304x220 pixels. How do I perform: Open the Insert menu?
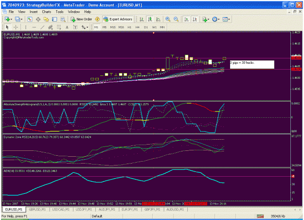pyautogui.click(x=34, y=12)
